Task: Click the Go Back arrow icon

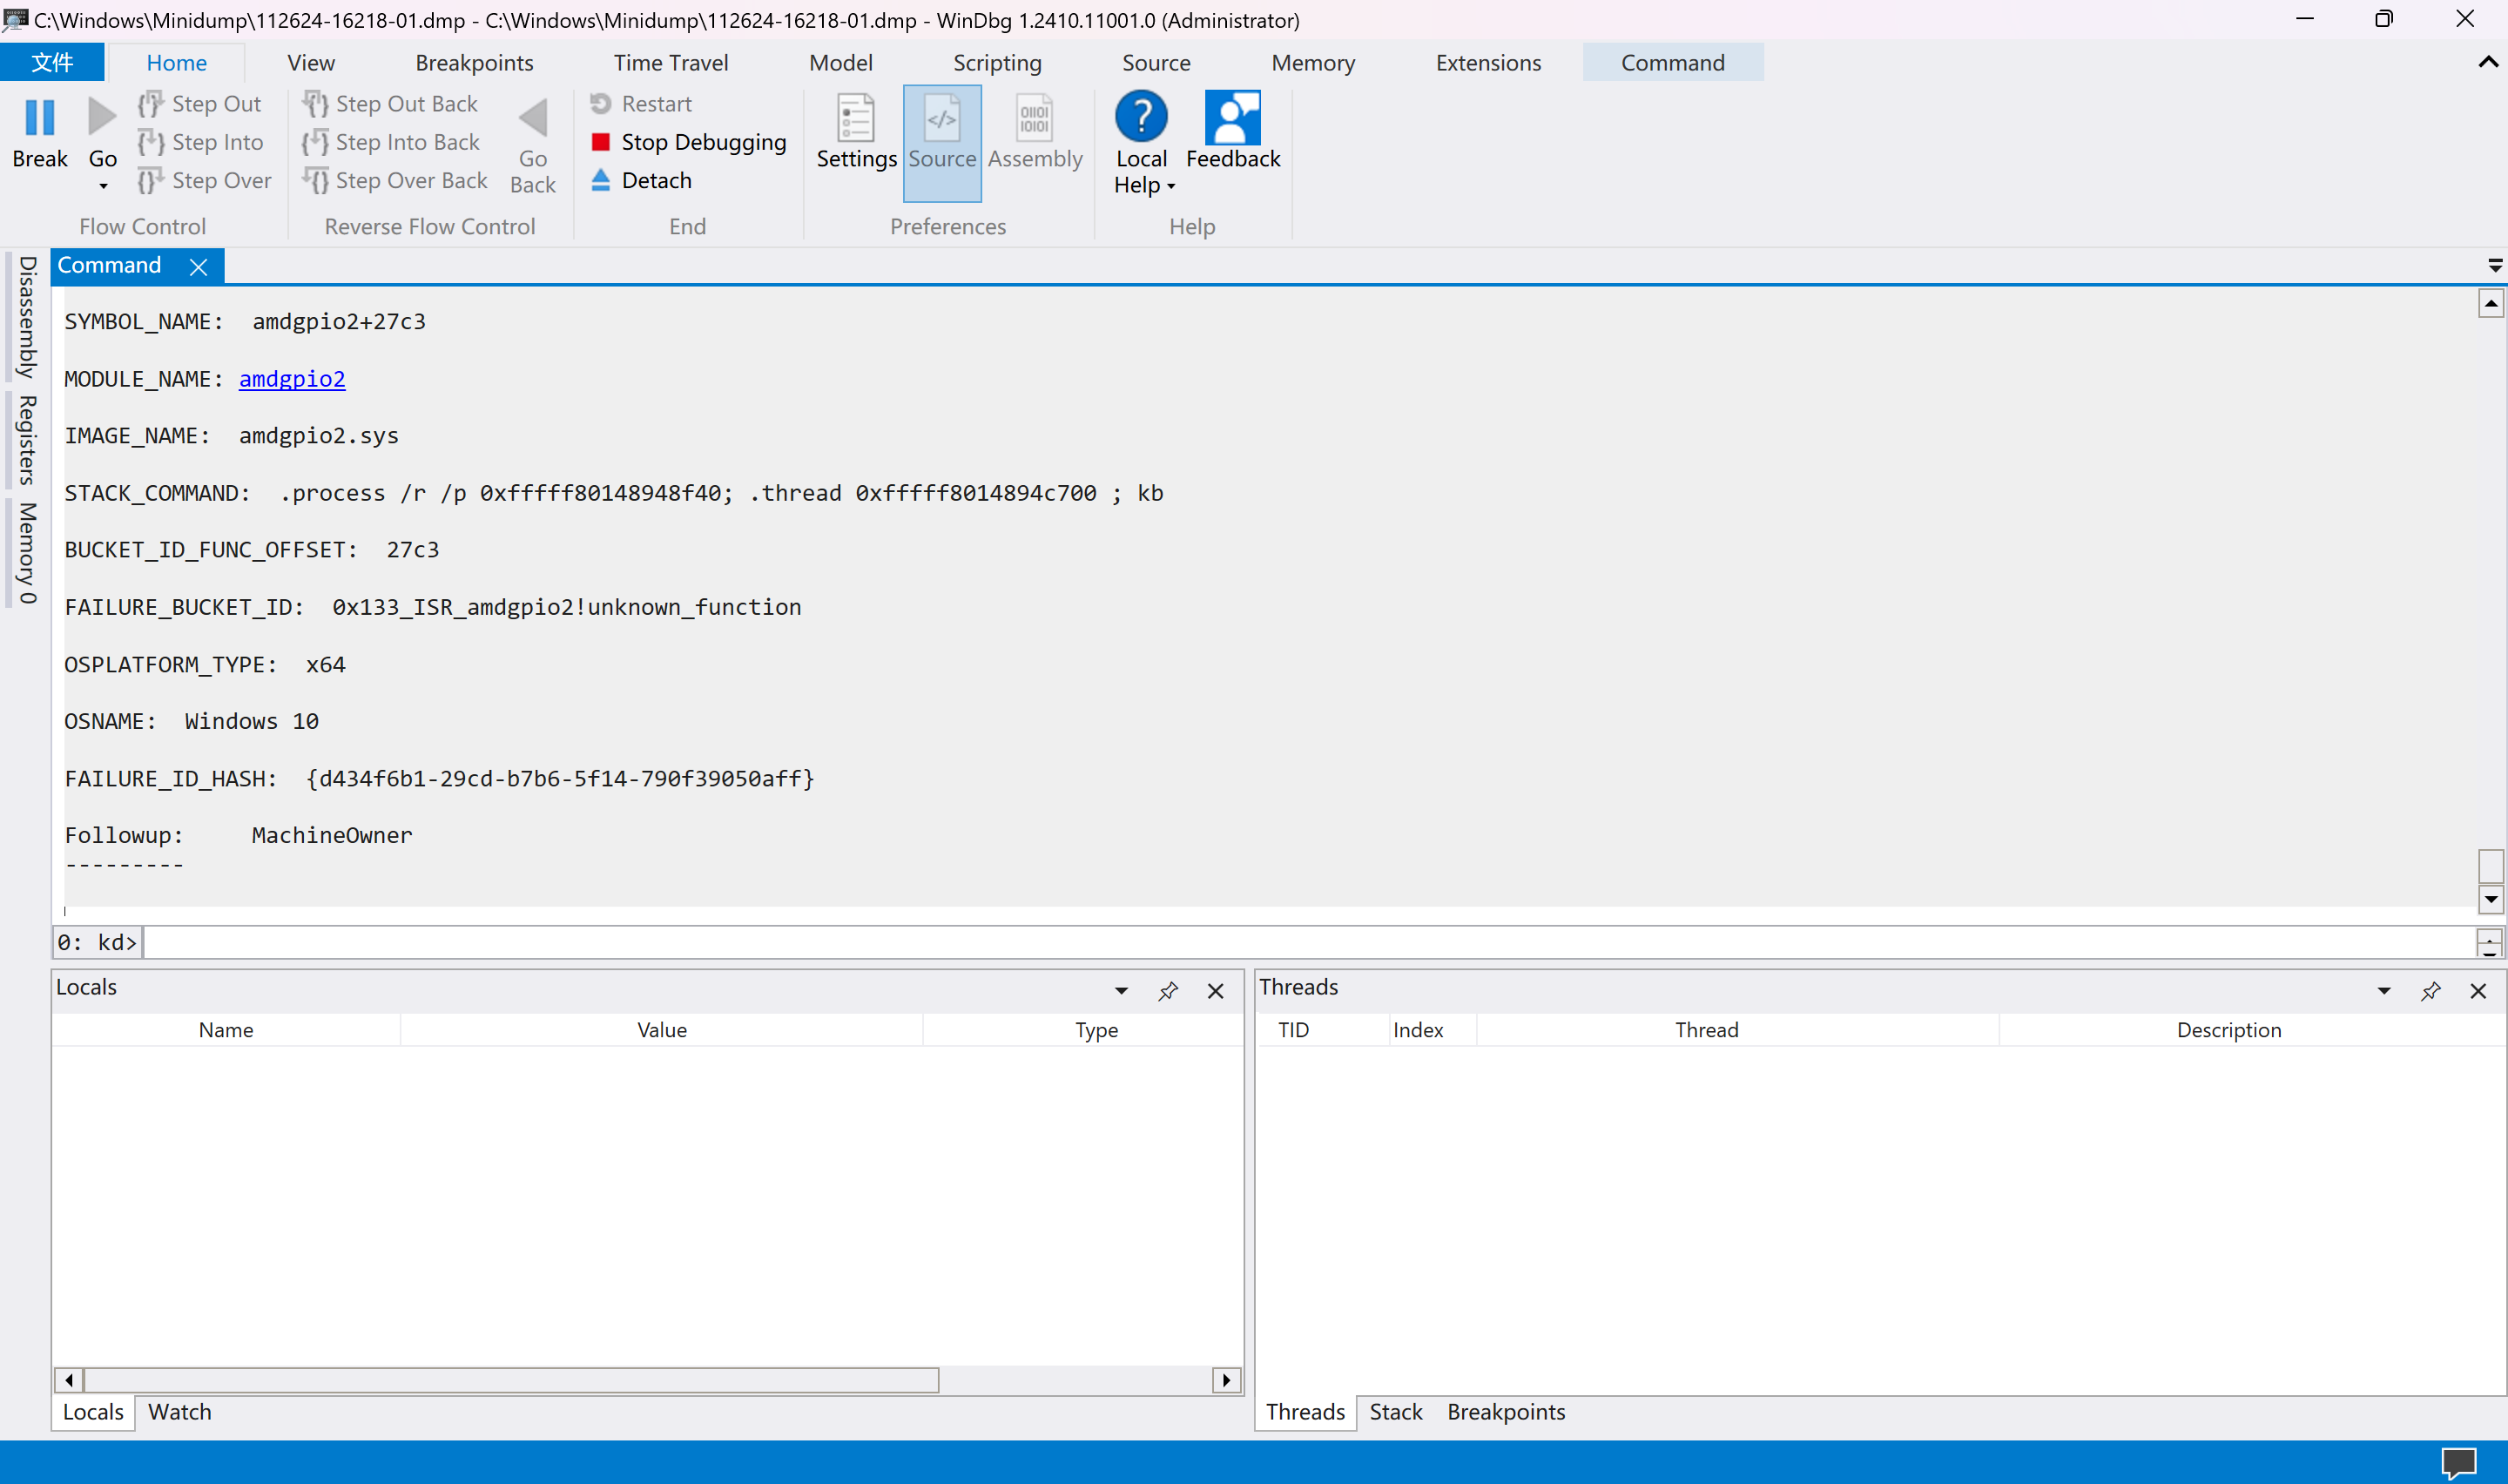Action: (533, 118)
